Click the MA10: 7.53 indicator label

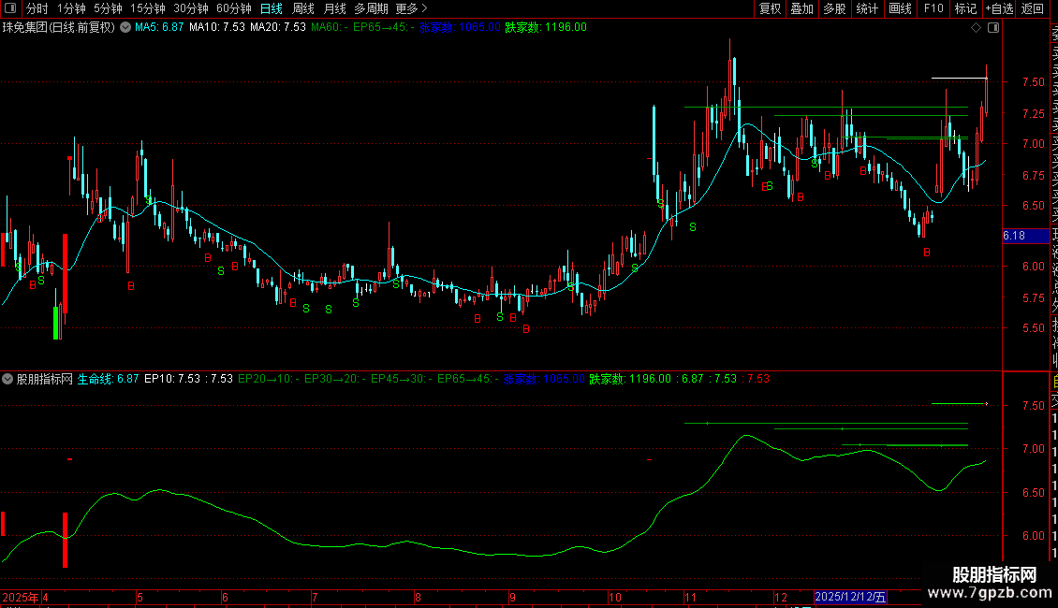click(216, 28)
